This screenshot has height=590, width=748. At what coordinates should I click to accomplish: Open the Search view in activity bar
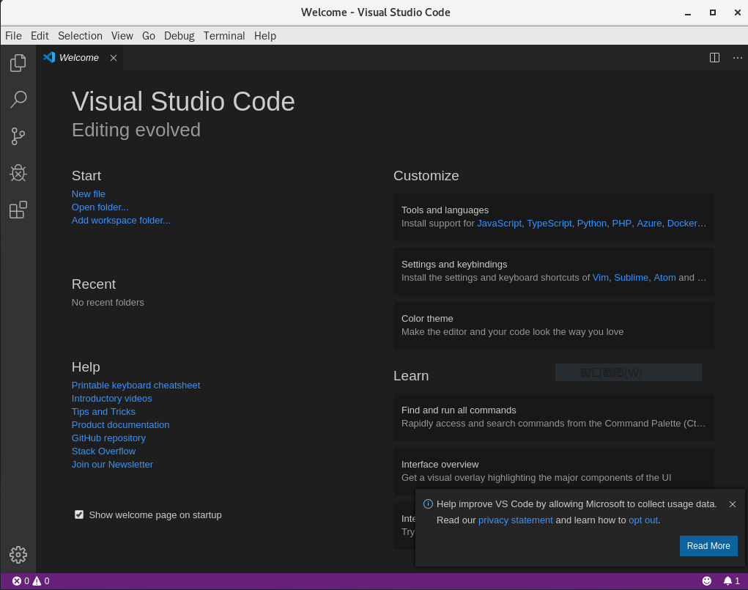(x=18, y=100)
